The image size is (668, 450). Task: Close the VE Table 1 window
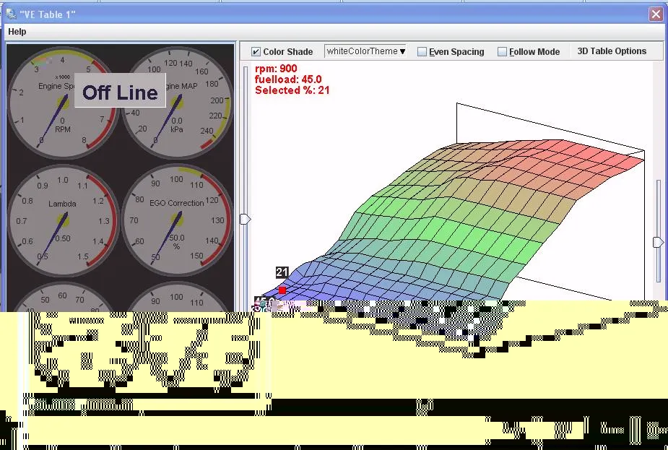click(655, 14)
